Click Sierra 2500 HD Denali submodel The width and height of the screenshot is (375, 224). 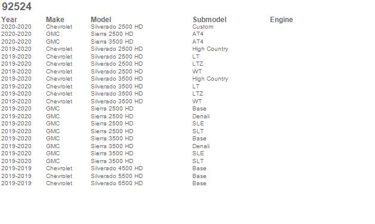click(201, 116)
